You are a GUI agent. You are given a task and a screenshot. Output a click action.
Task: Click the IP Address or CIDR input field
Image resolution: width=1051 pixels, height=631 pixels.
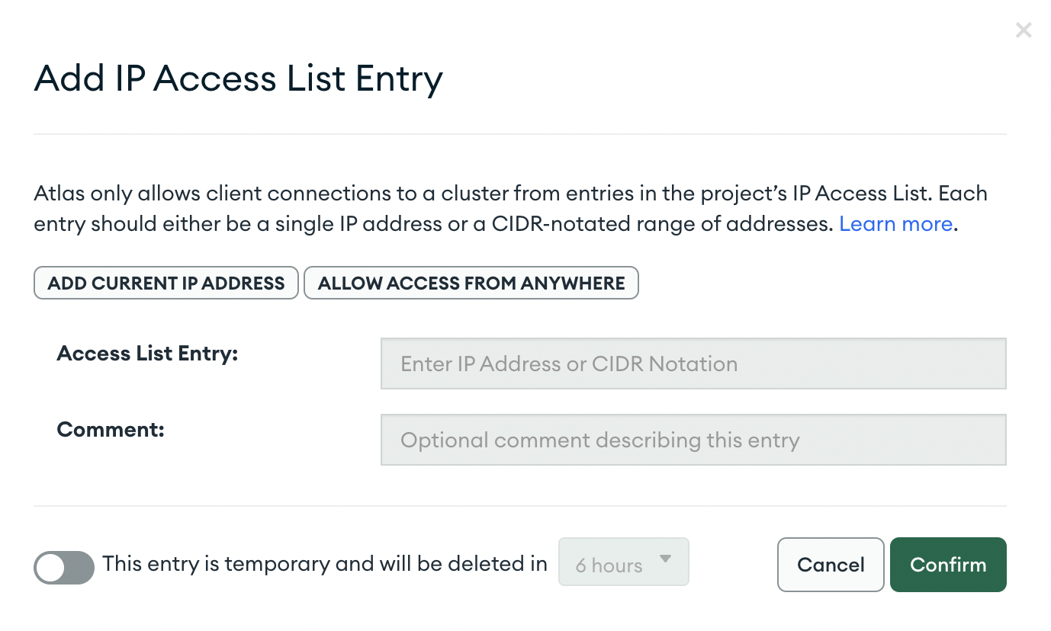tap(693, 364)
